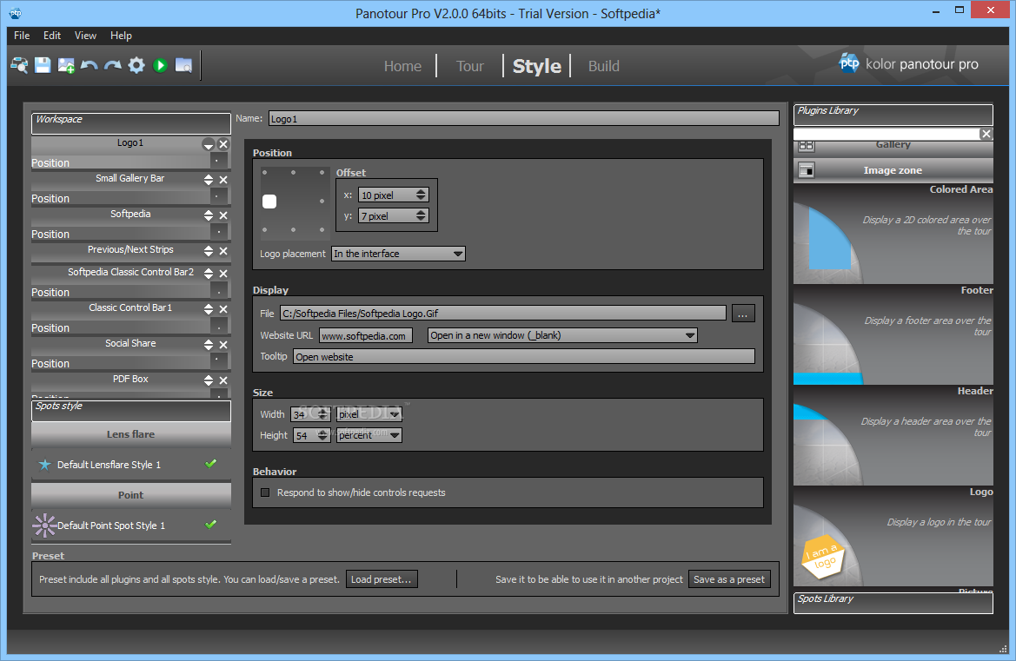Click the green play build icon

[x=160, y=65]
